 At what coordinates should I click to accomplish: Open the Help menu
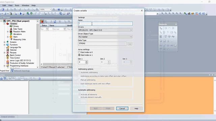(x=33, y=5)
